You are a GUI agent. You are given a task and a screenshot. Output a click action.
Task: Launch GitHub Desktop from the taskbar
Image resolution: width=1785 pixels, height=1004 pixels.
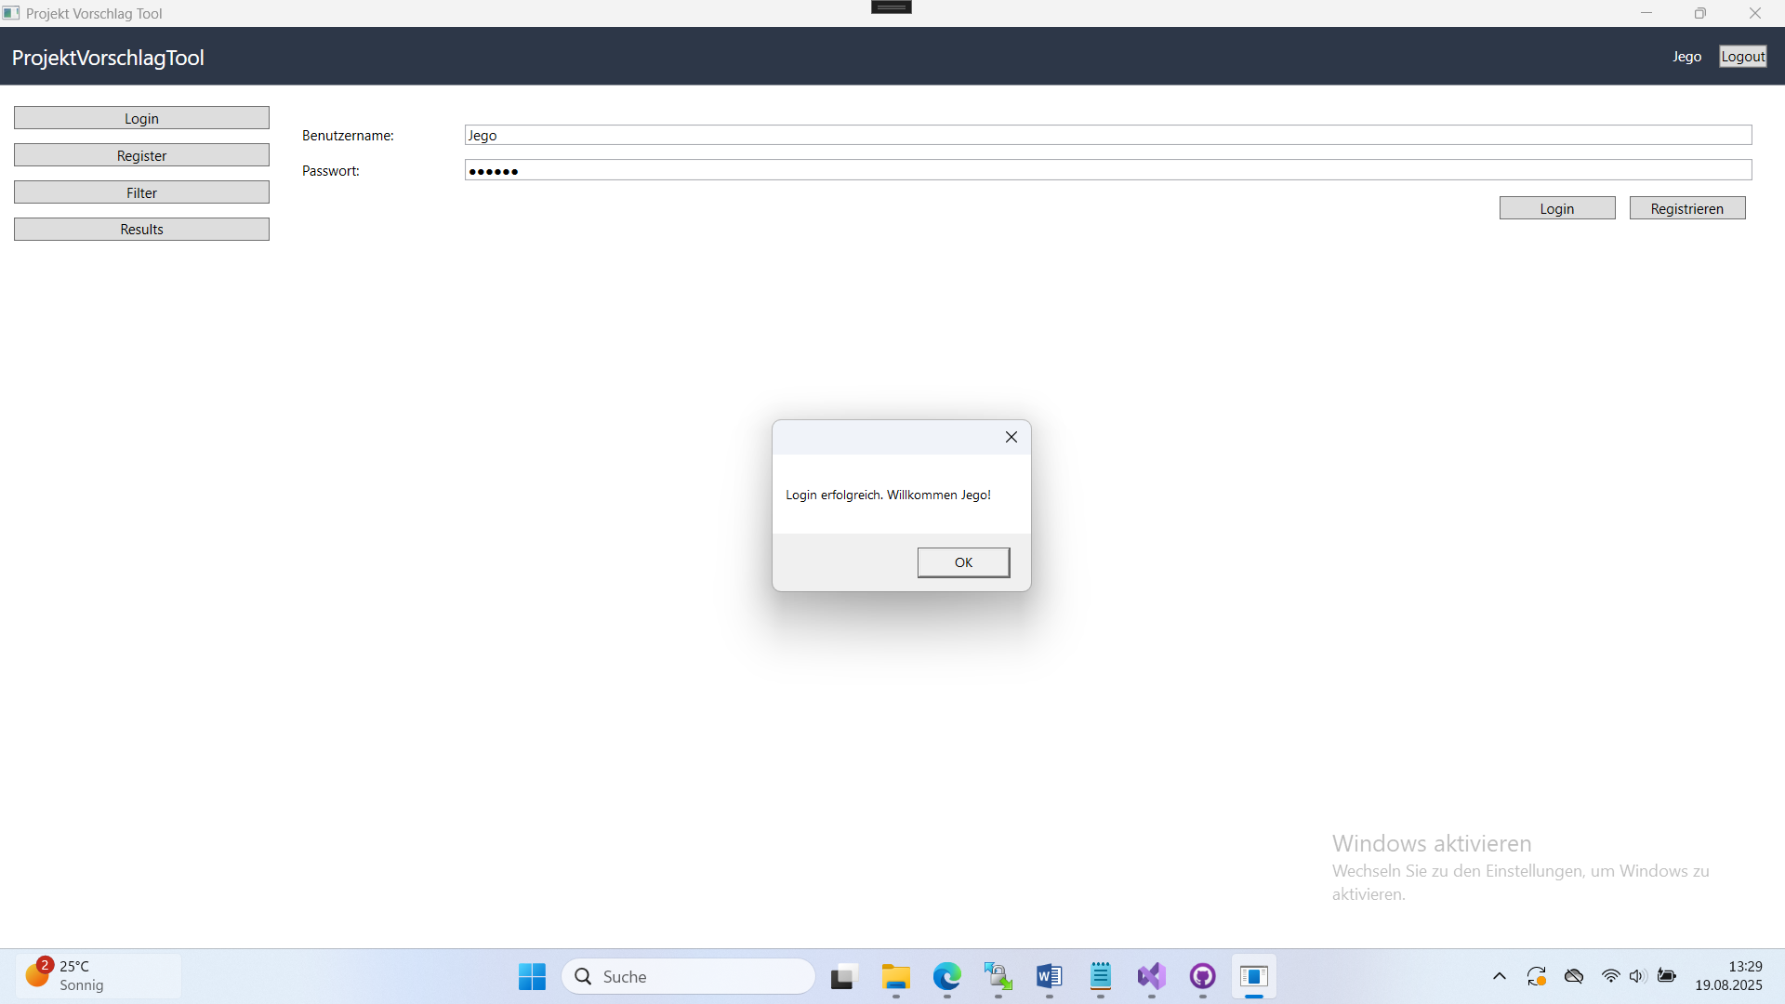1202,976
